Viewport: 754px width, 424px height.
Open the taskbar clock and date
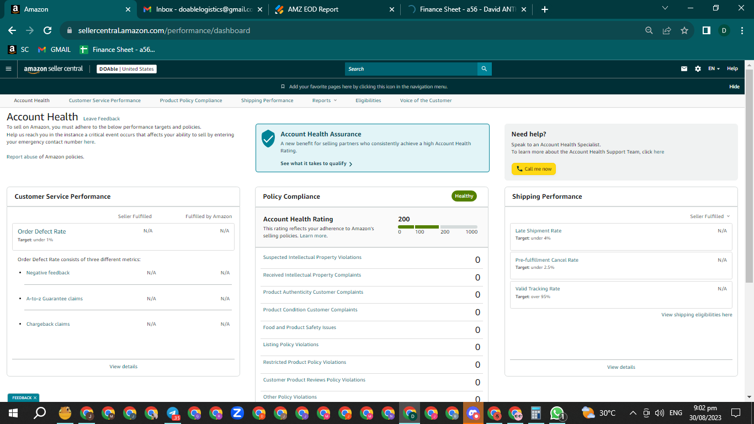click(707, 413)
